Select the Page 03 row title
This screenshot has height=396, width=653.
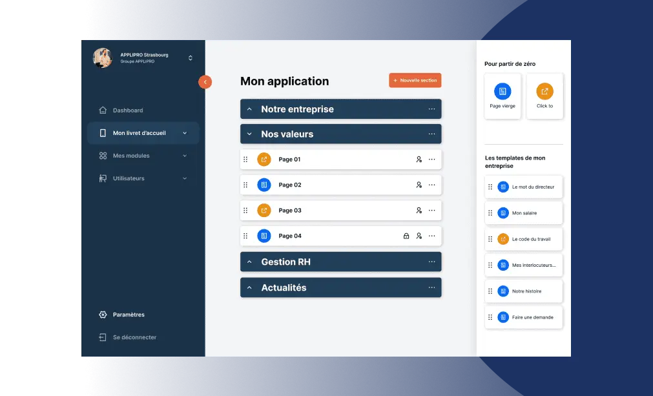coord(290,211)
